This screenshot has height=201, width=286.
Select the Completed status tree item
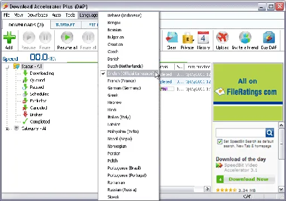[x=40, y=122]
